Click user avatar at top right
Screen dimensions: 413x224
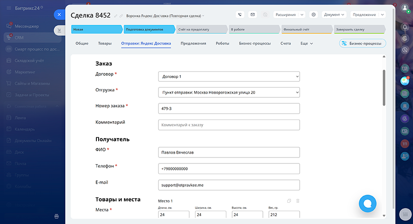405,8
